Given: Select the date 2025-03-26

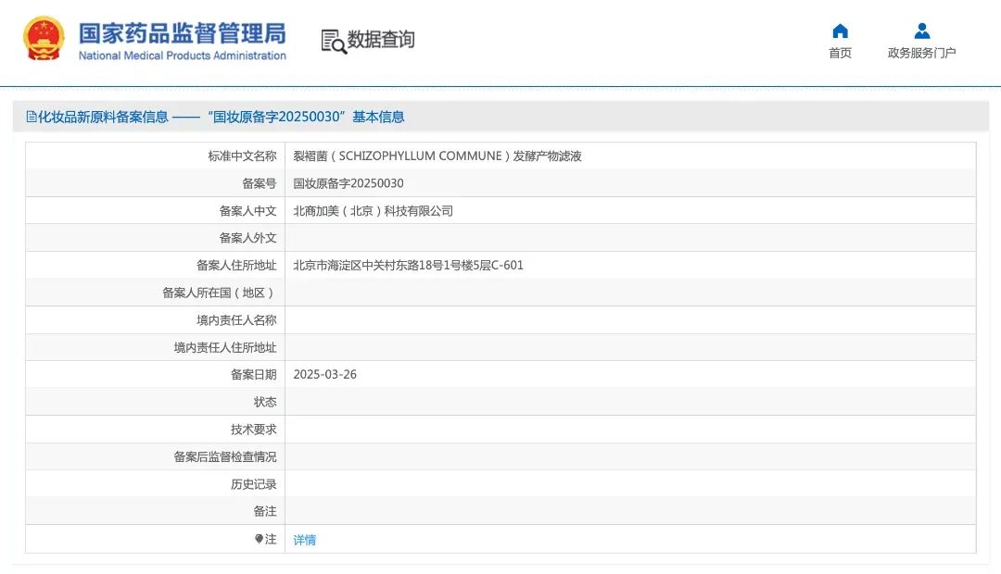Looking at the screenshot, I should (x=325, y=374).
